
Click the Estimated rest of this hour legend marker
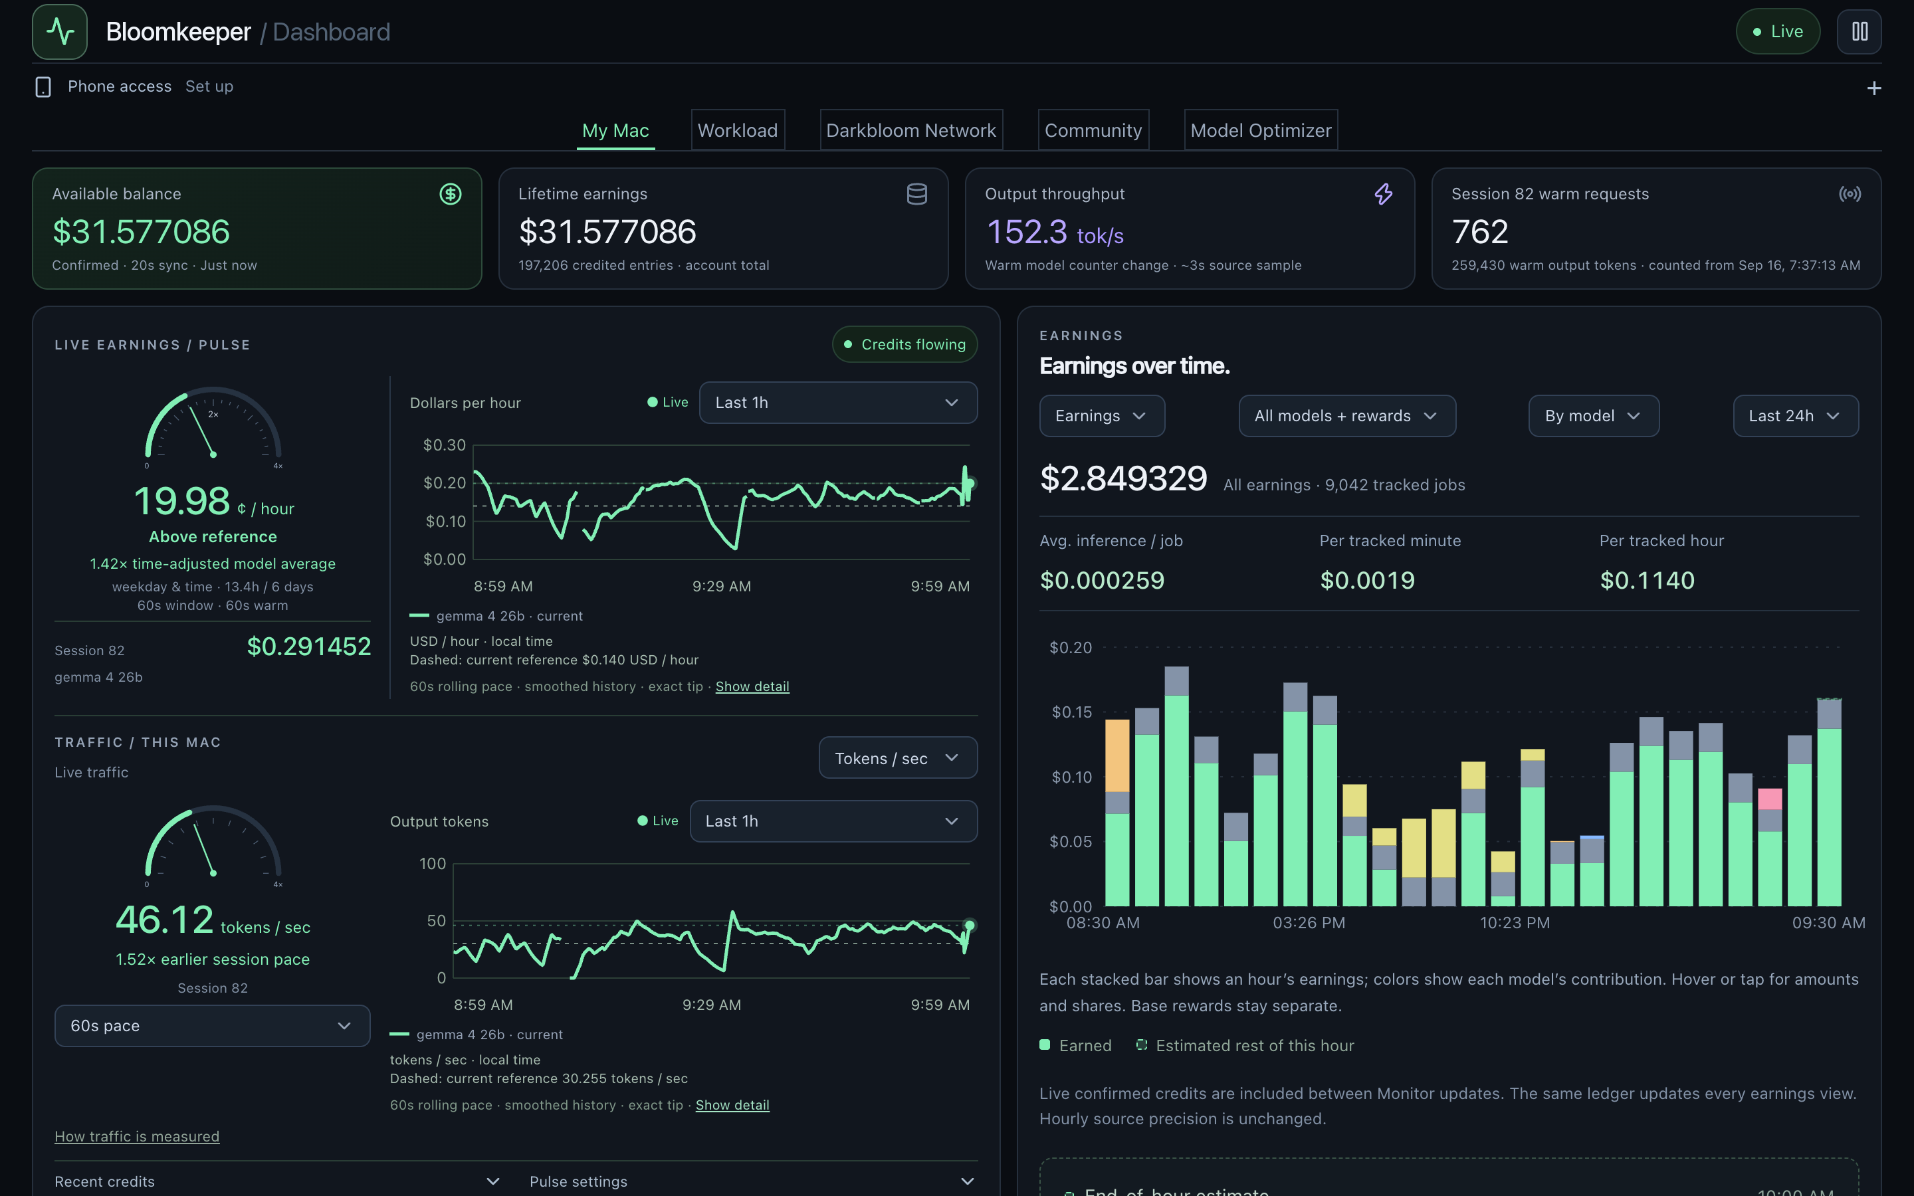[1141, 1045]
